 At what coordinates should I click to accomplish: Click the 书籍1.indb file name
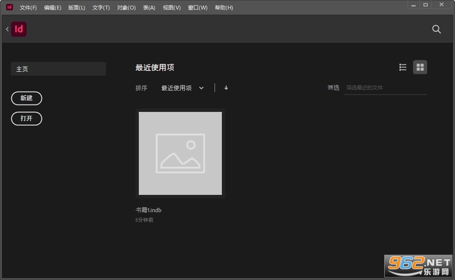[148, 210]
